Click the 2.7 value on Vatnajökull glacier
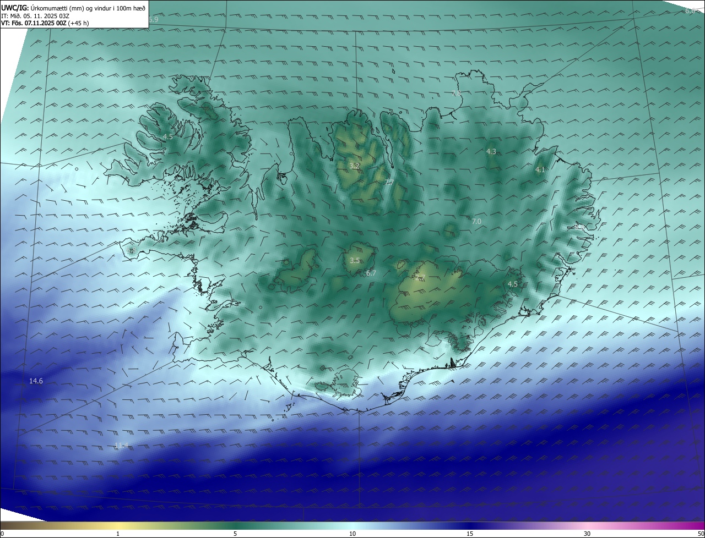Viewport: 705px width, 538px height. pyautogui.click(x=421, y=278)
